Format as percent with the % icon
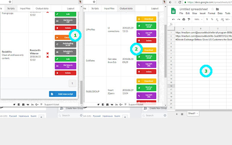Image resolution: width=232 pixels, height=145 pixels. [x=212, y=19]
